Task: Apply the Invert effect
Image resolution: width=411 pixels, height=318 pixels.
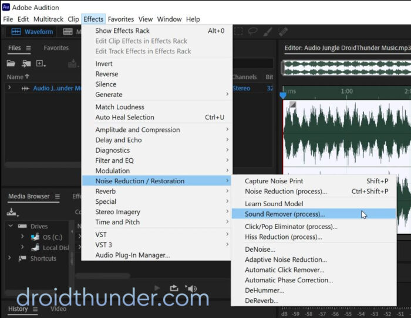Action: coord(157,64)
